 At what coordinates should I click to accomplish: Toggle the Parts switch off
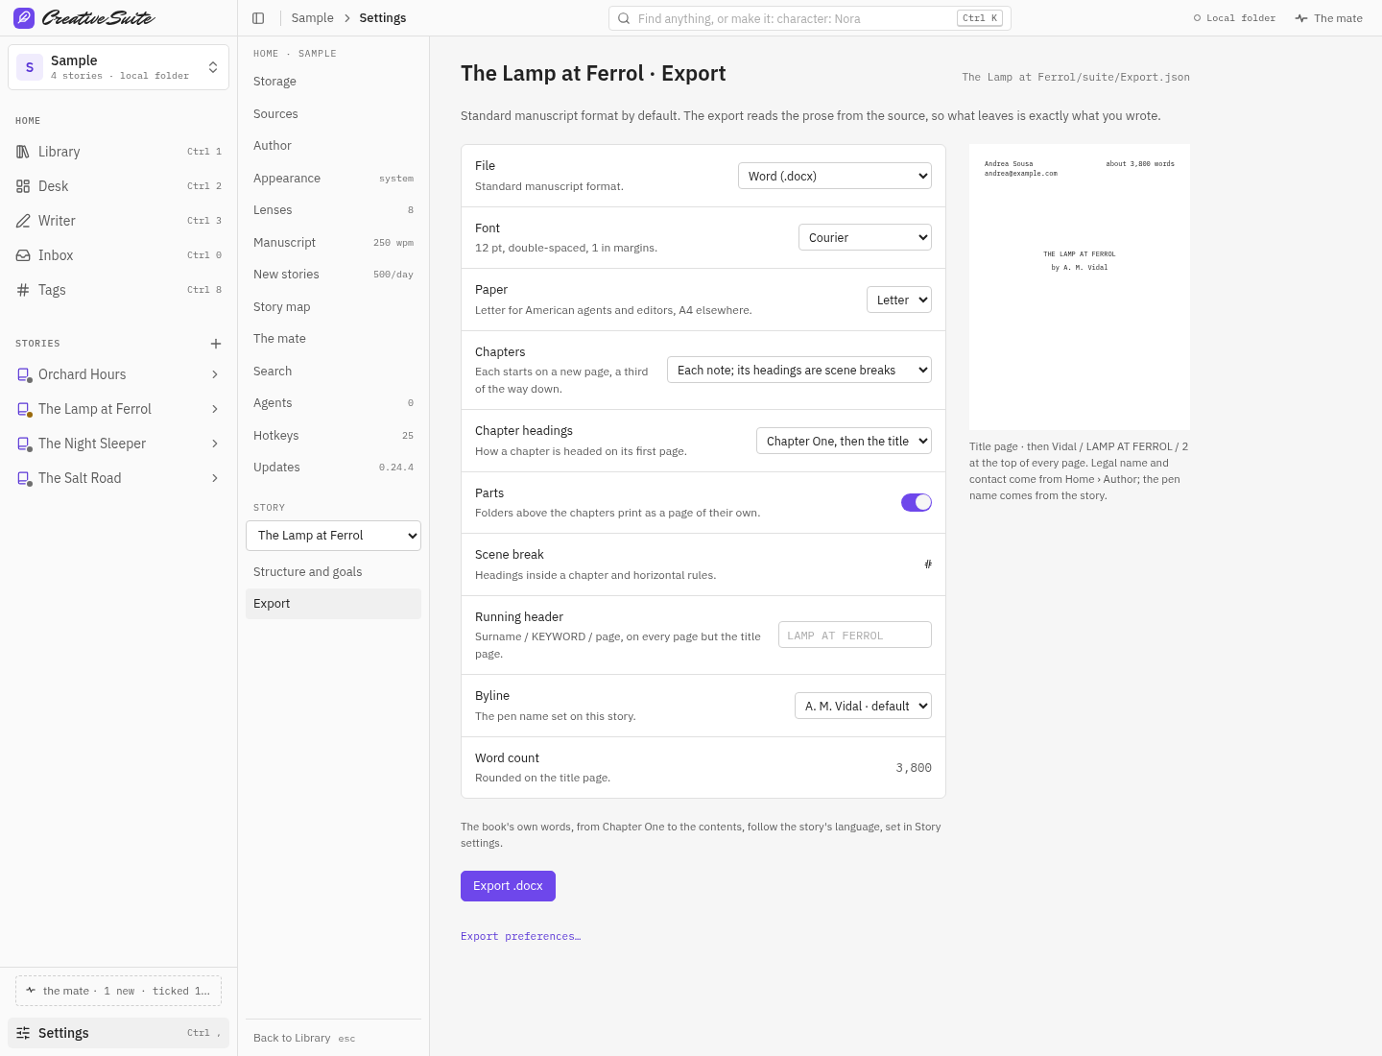click(917, 502)
